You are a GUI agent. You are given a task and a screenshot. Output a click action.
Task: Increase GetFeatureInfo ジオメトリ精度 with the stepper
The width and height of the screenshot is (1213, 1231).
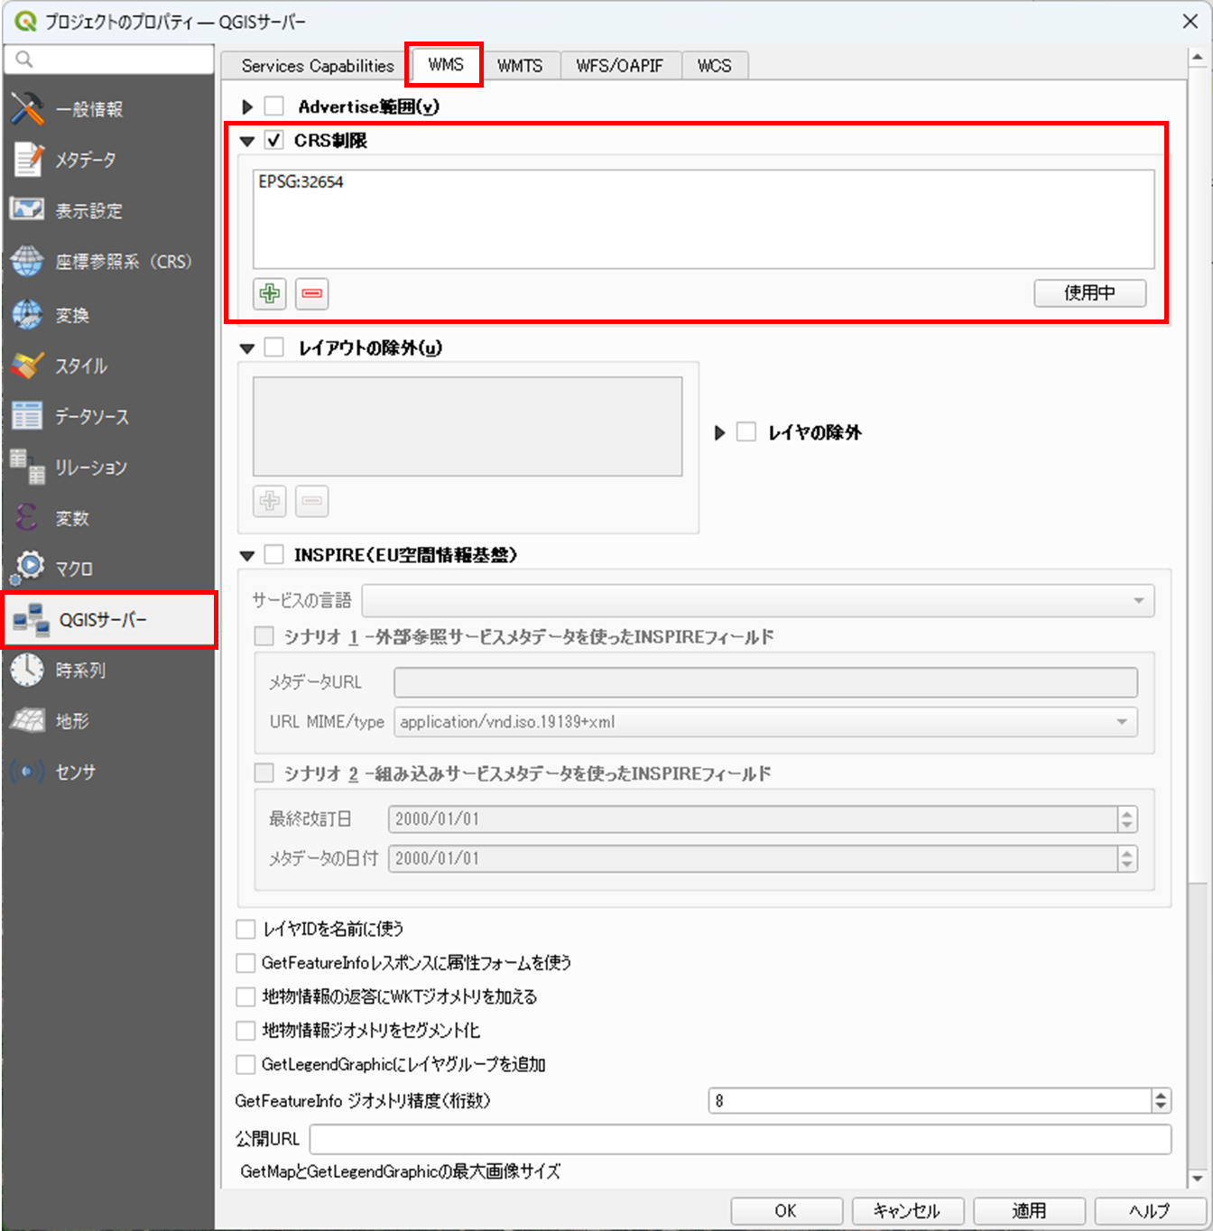(1162, 1095)
